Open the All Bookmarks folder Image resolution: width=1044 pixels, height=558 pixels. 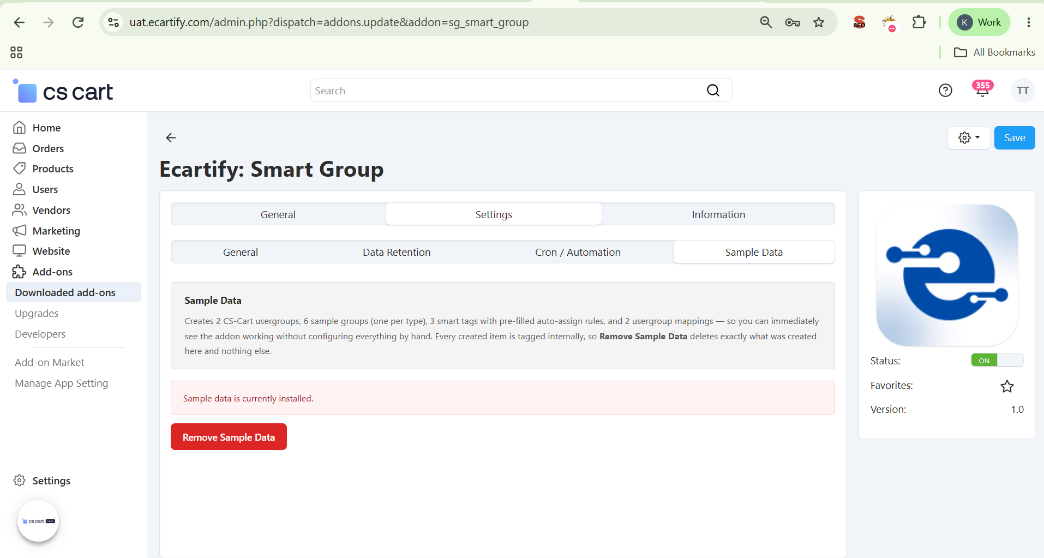pyautogui.click(x=994, y=52)
